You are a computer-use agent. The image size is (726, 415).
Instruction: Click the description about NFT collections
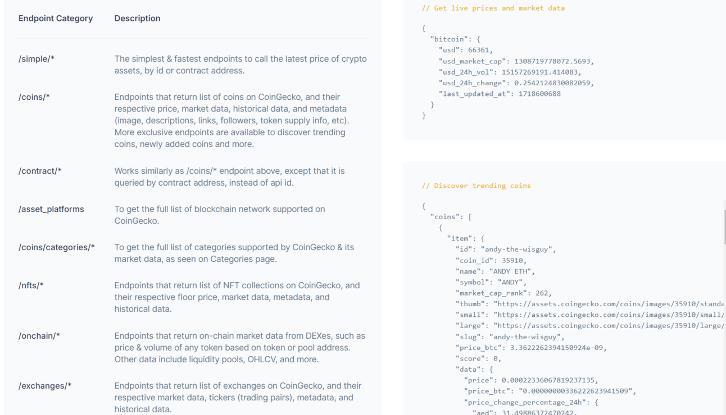tap(237, 297)
